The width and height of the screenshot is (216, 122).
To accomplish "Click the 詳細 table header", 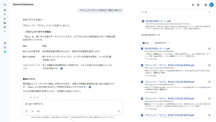I will pyautogui.click(x=44, y=46).
